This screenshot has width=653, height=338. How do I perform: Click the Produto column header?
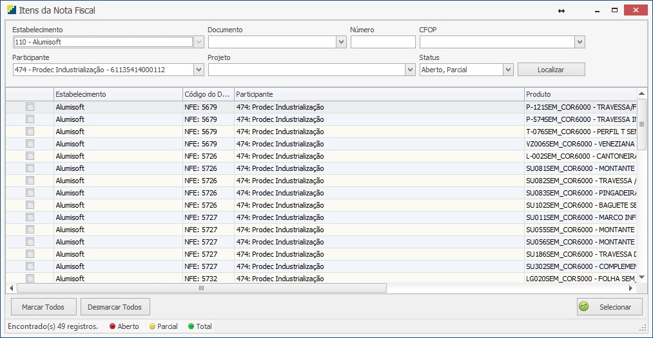point(579,94)
